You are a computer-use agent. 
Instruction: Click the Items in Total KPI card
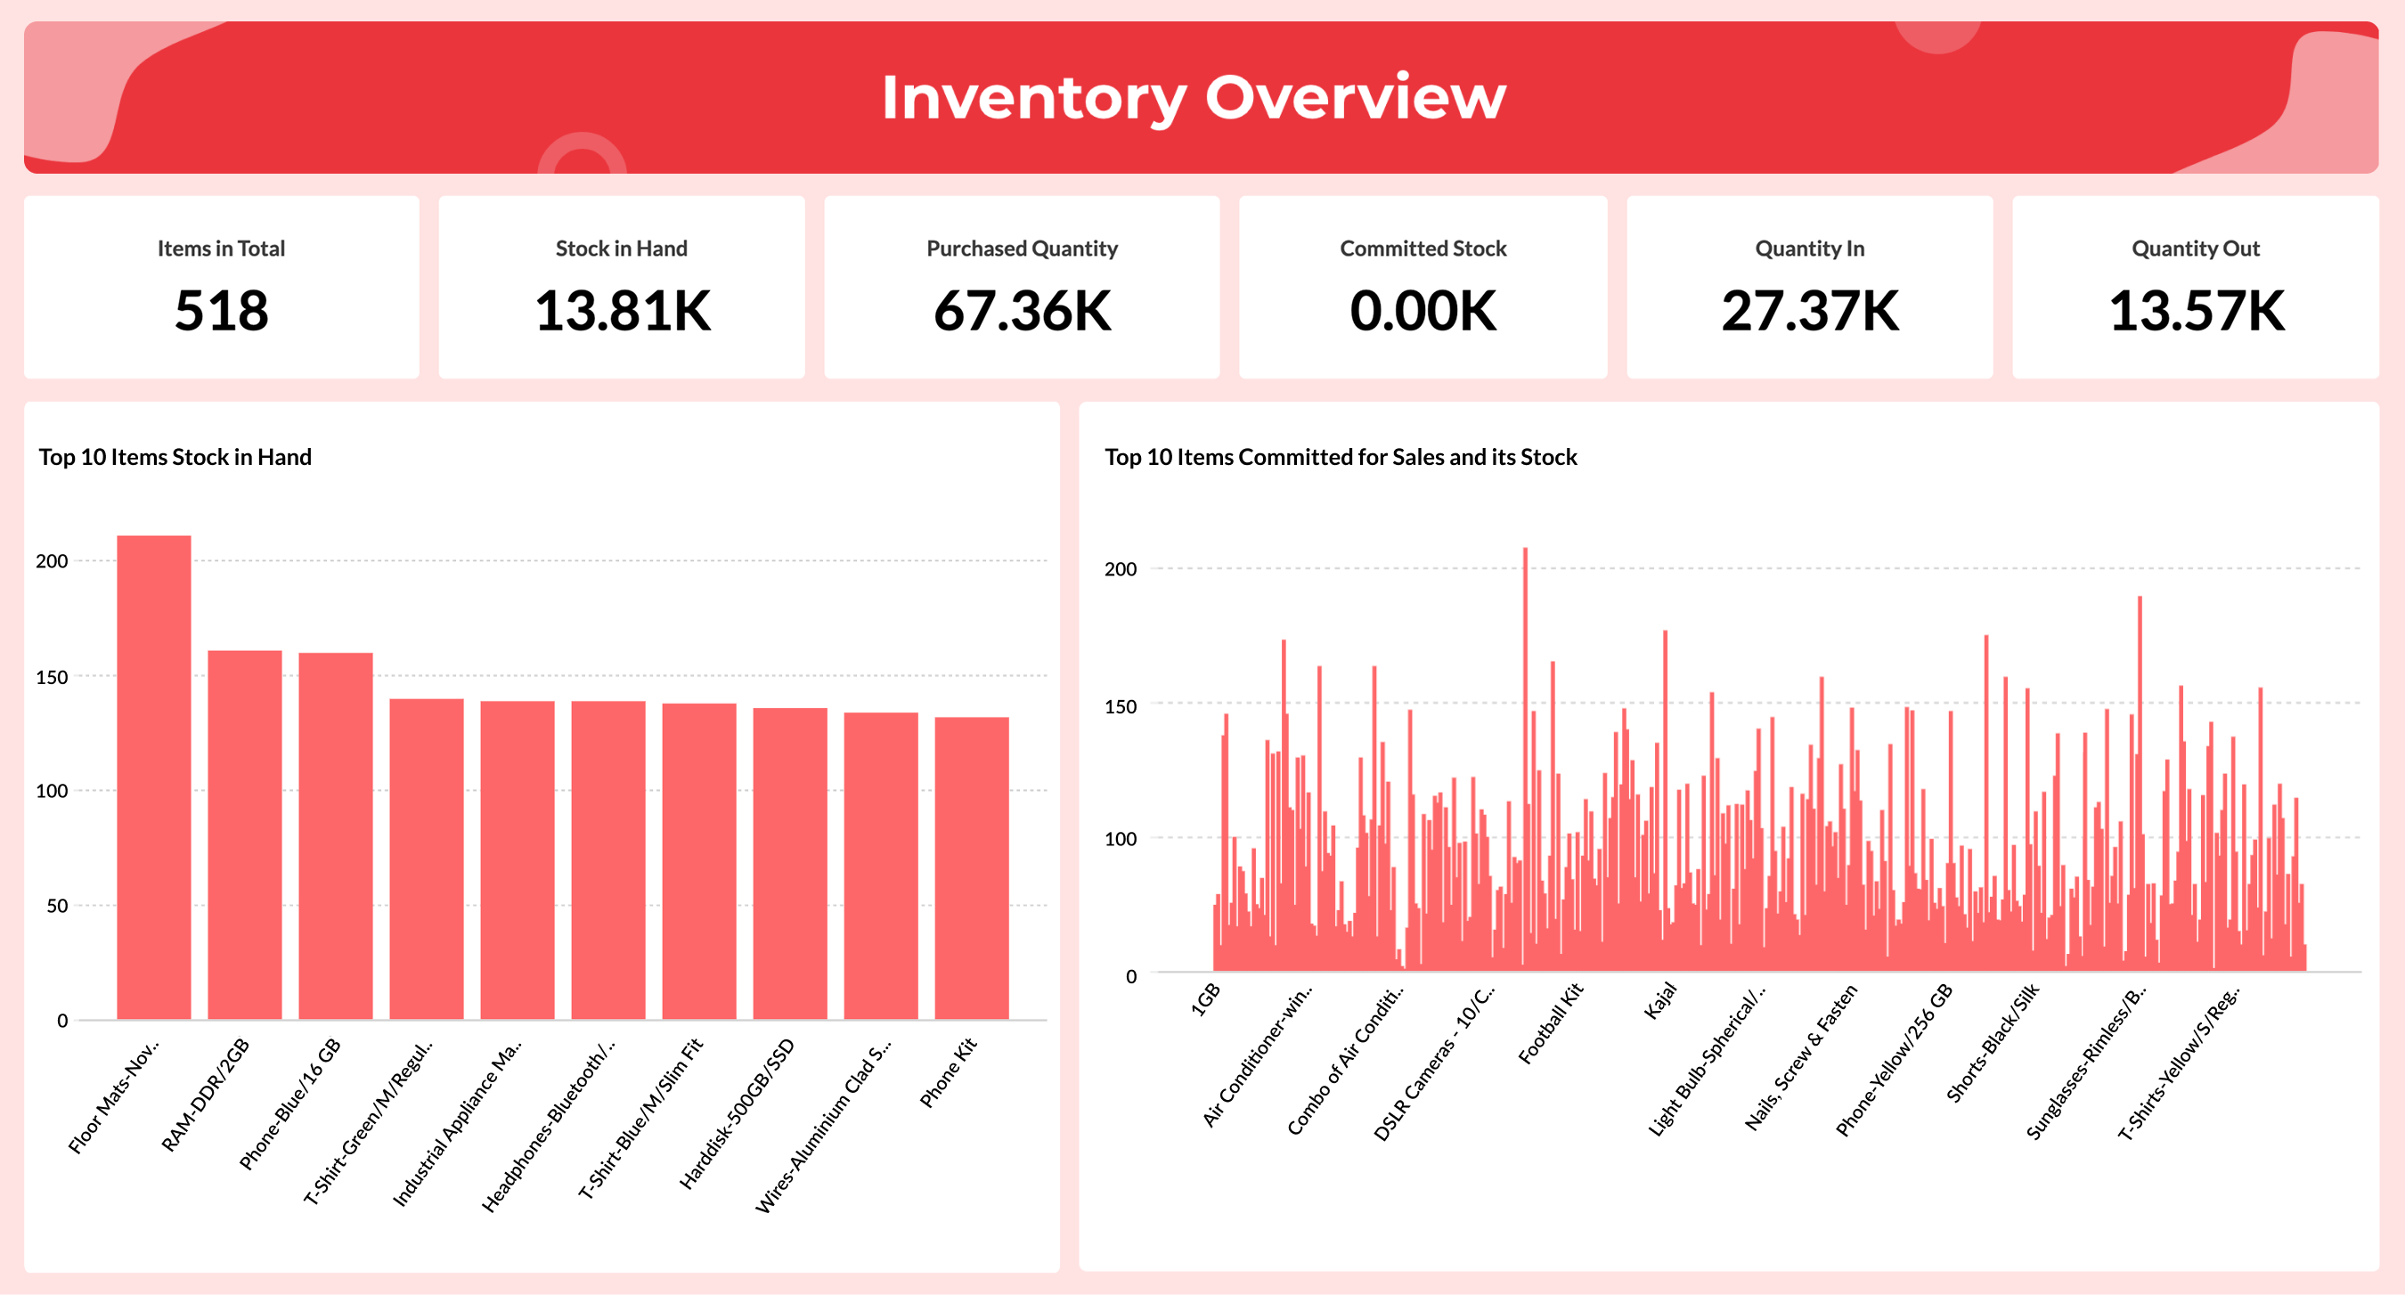point(221,287)
